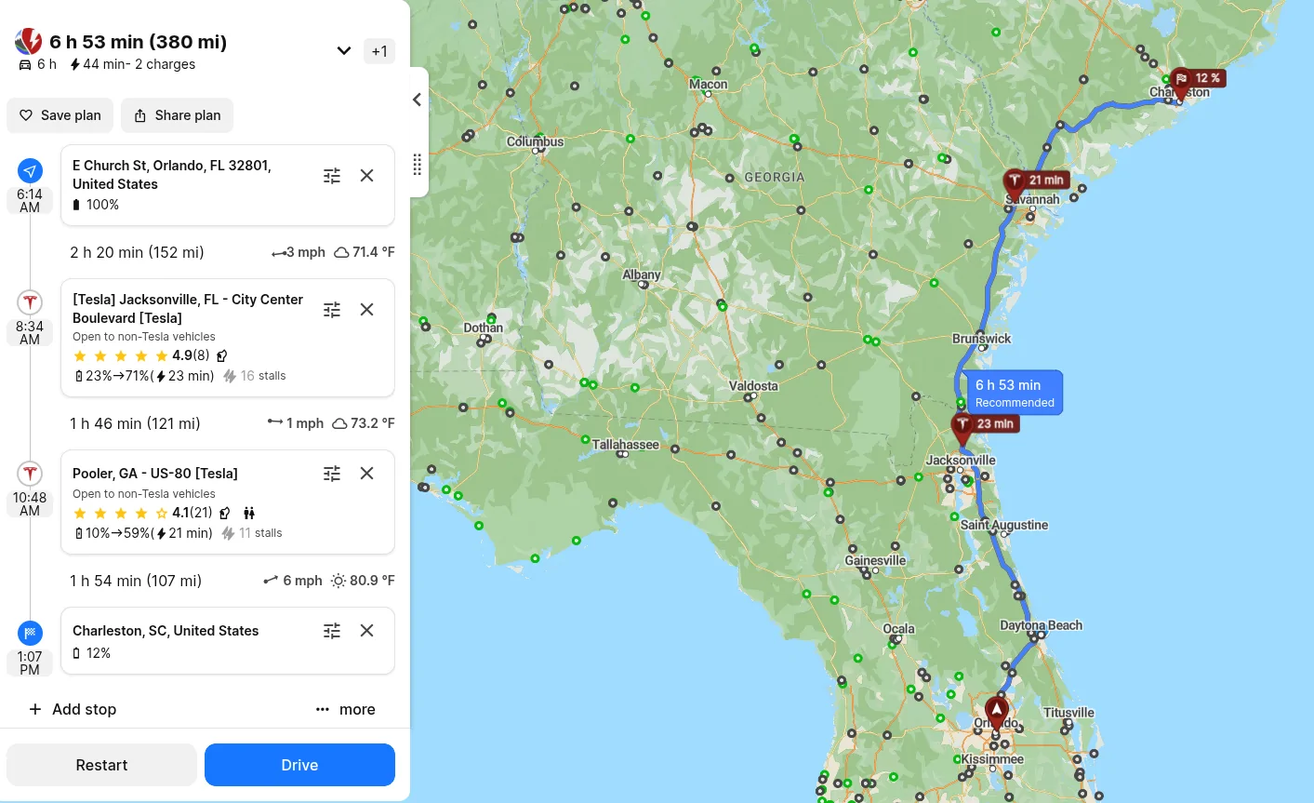Click the '16 stalls' text
The image size is (1314, 803).
[263, 376]
